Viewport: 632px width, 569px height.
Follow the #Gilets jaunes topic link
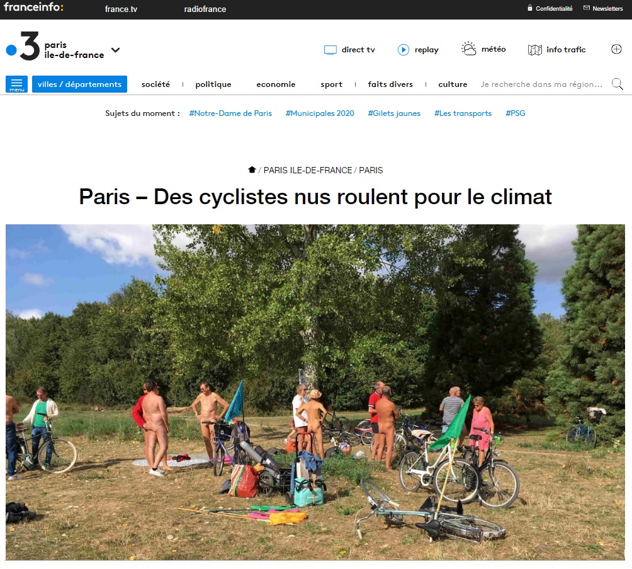coord(394,113)
